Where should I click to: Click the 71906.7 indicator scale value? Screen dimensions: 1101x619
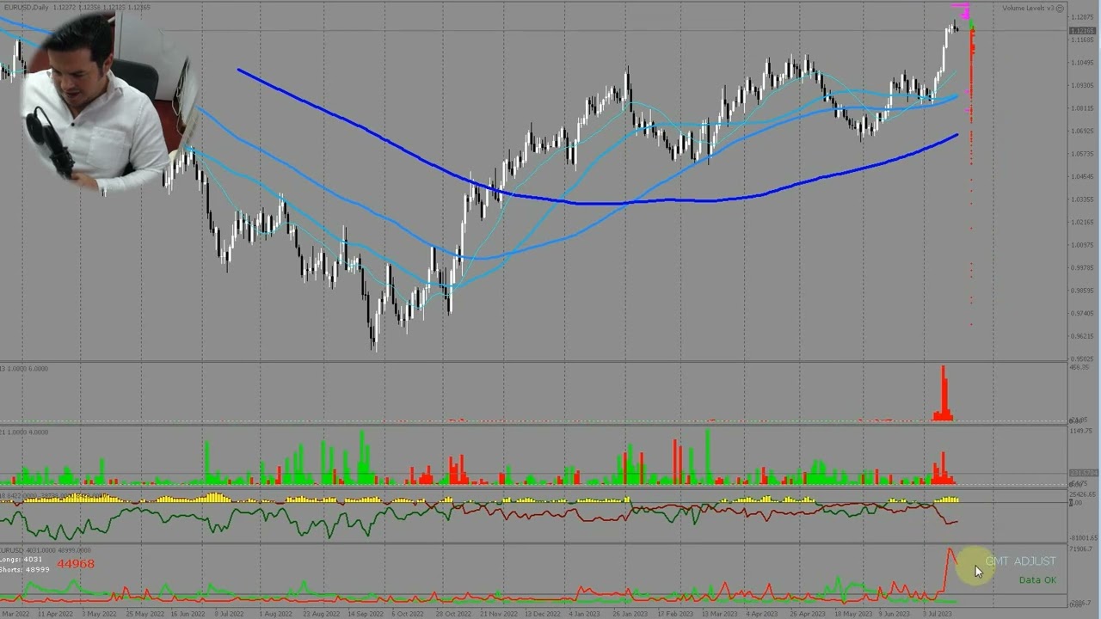(x=1082, y=549)
